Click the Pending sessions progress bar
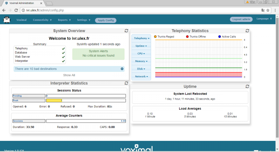 (86, 96)
